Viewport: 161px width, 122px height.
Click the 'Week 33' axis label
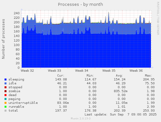pyautogui.click(x=54, y=71)
